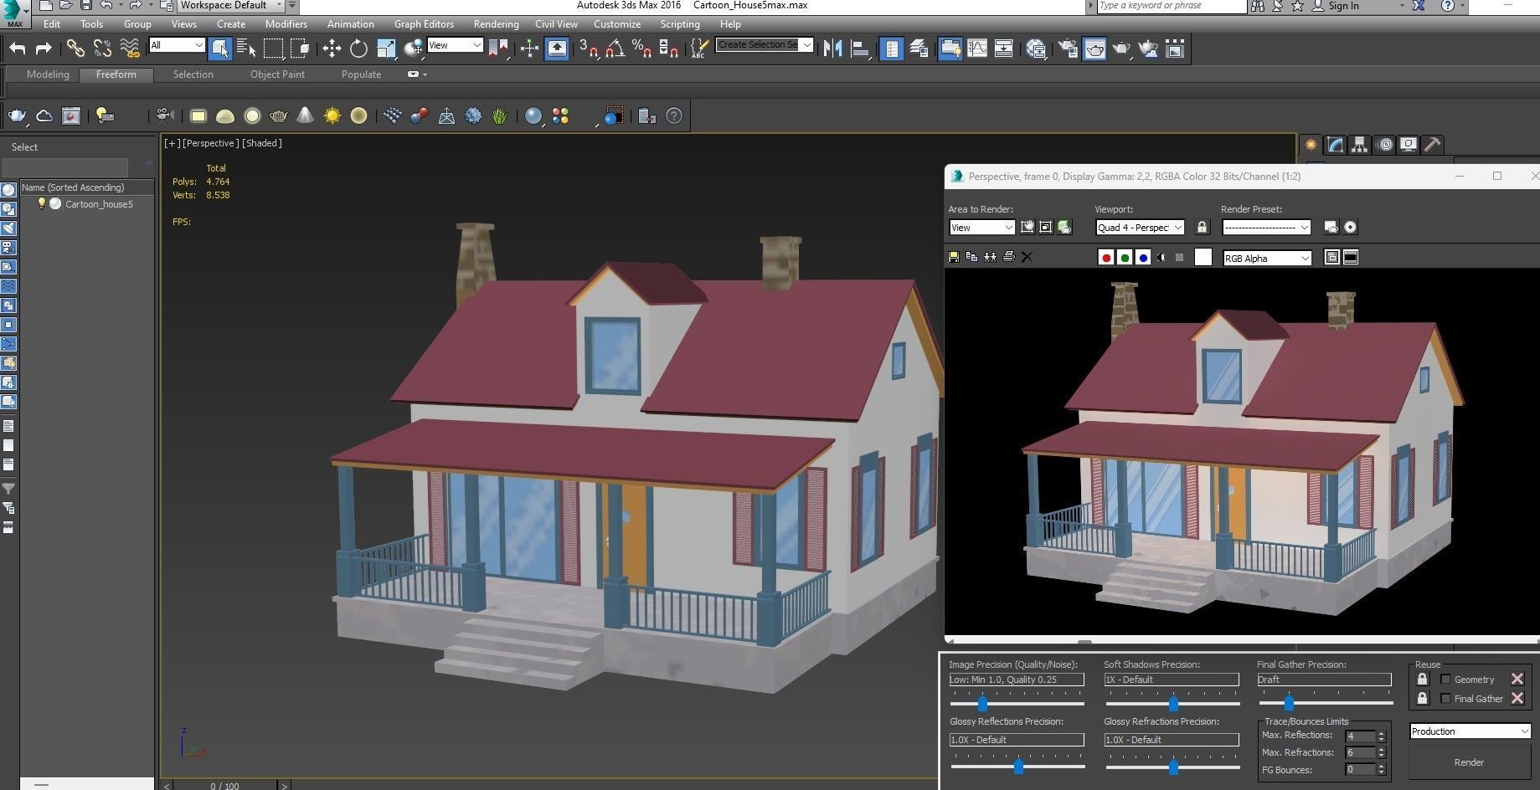This screenshot has width=1540, height=790.
Task: Click the Redo arrow in main toolbar
Action: tap(44, 49)
